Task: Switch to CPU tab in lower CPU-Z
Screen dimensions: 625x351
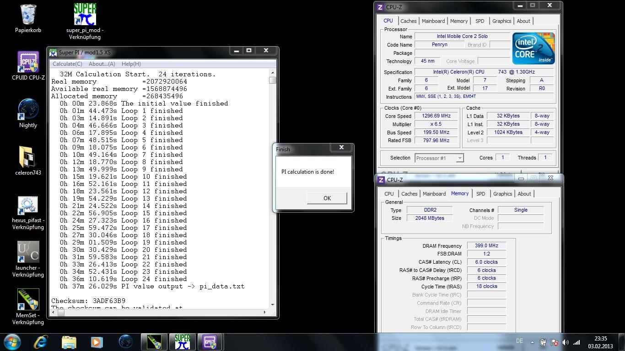Action: (x=389, y=194)
